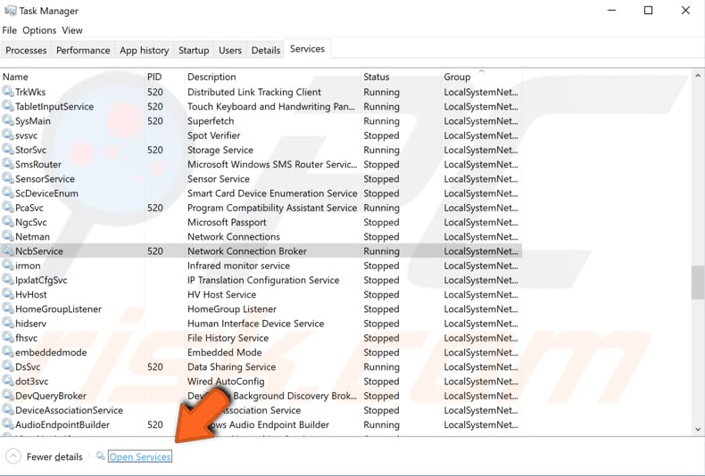
Task: Select Network Connections description cell
Action: 233,236
